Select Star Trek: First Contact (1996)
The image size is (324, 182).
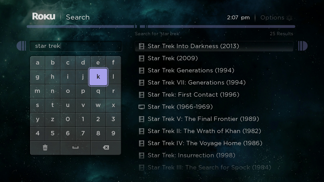coord(193,95)
